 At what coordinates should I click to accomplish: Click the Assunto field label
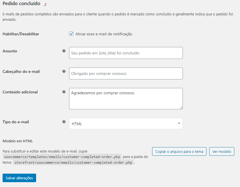click(x=10, y=51)
